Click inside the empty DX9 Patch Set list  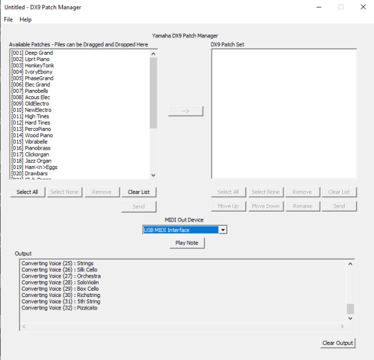(x=284, y=114)
